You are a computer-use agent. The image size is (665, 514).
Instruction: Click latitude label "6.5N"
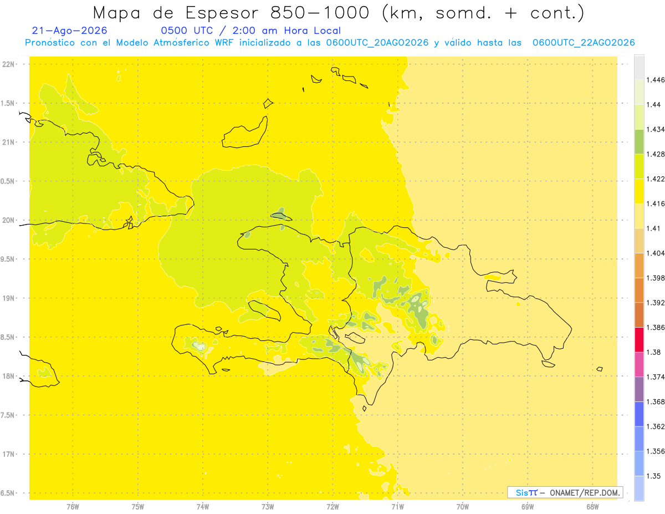(8, 493)
